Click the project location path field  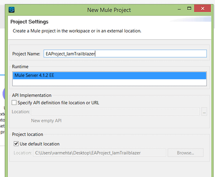pos(99,153)
